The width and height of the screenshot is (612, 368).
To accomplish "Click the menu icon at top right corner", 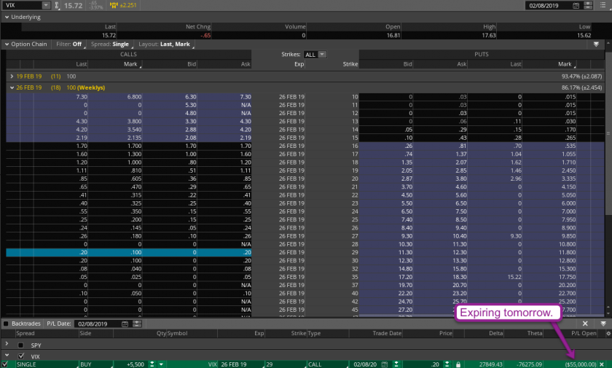I will click(x=602, y=5).
